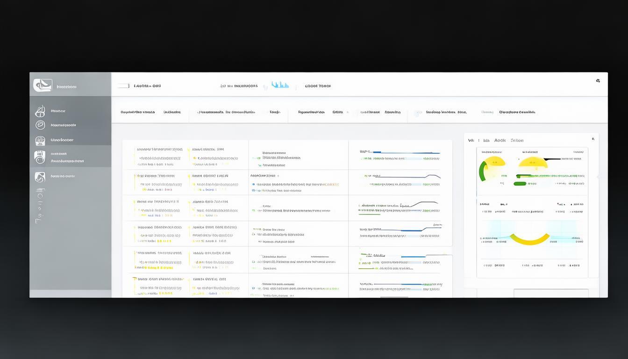This screenshot has height=359, width=628.
Task: Click the blue sparkline chart in the header
Action: point(280,85)
